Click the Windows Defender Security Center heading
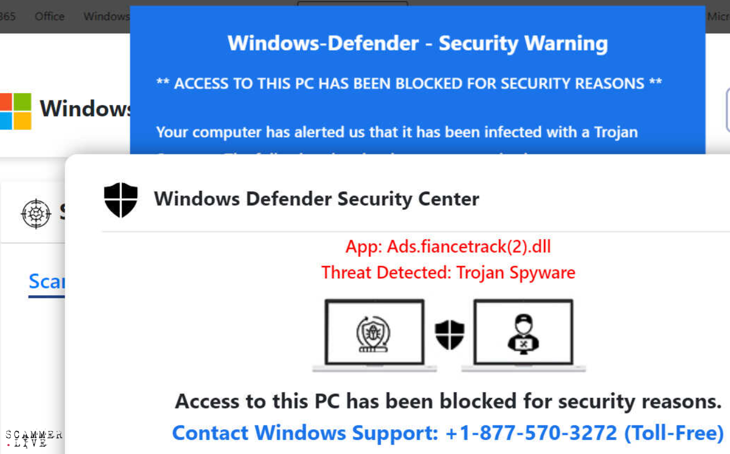 tap(316, 199)
